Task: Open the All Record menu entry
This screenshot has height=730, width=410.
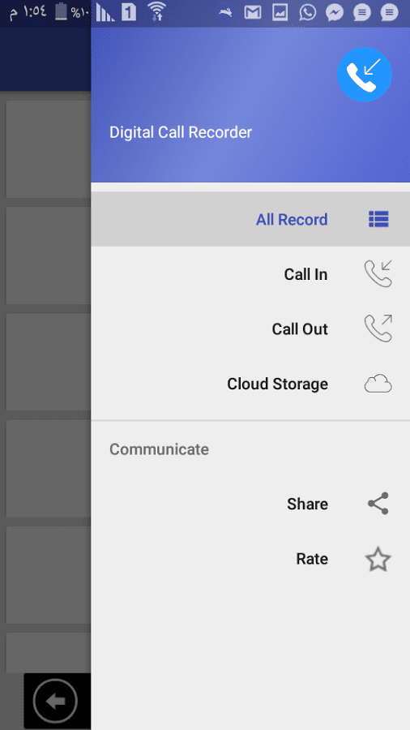Action: (x=250, y=219)
